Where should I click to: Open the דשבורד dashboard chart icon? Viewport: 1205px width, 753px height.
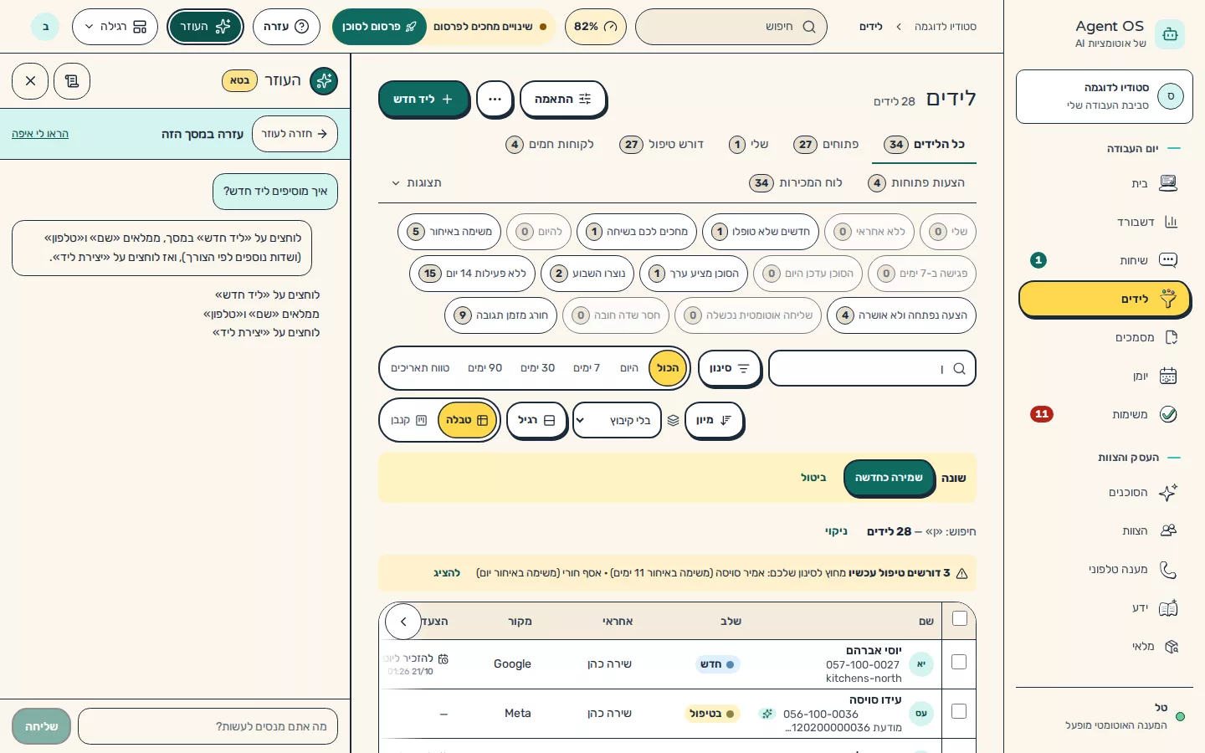1171,222
